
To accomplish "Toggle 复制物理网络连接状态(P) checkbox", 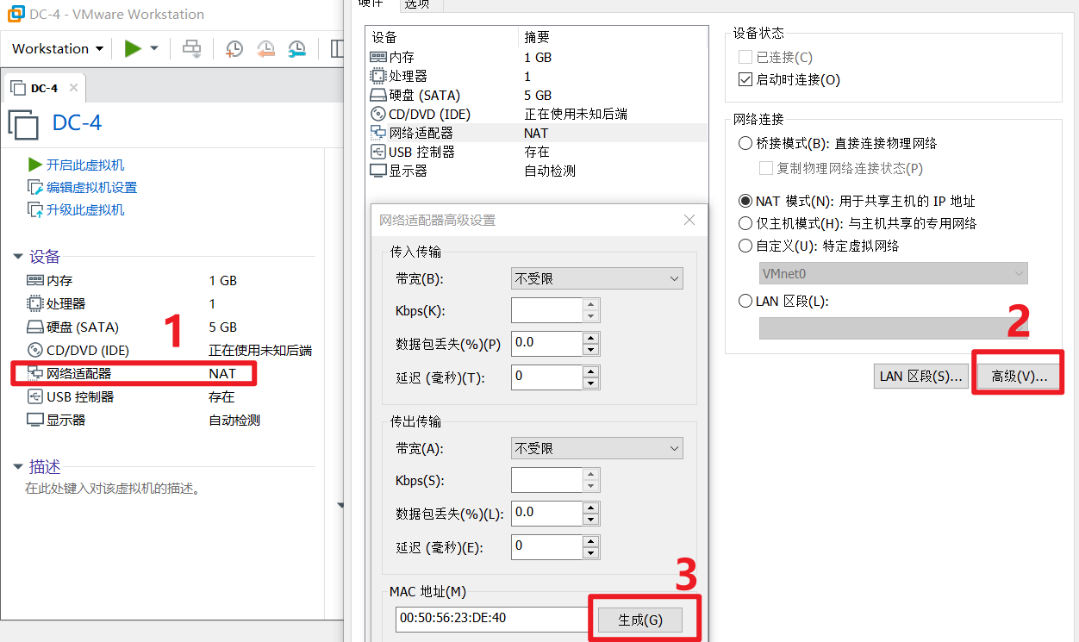I will pyautogui.click(x=765, y=168).
